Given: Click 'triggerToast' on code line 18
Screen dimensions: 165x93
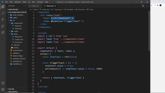Looking at the screenshot, I should tap(57, 63).
